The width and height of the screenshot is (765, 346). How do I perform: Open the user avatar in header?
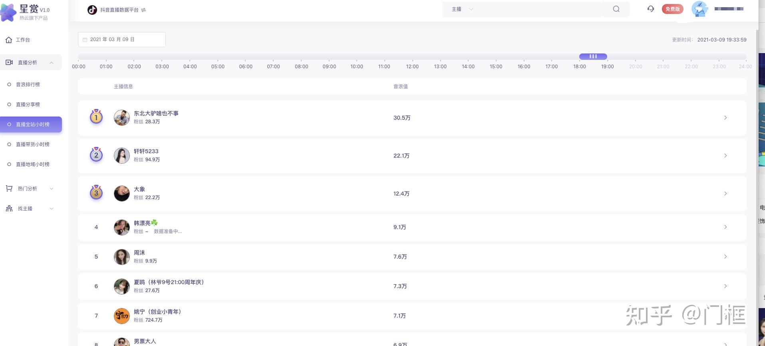[699, 9]
